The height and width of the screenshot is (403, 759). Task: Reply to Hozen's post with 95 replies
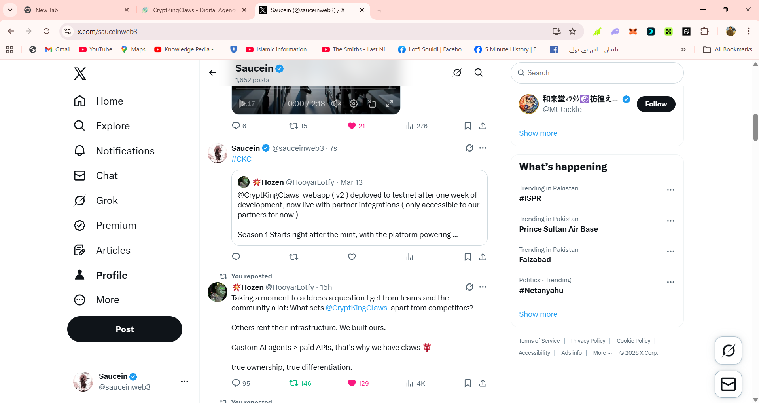(241, 383)
